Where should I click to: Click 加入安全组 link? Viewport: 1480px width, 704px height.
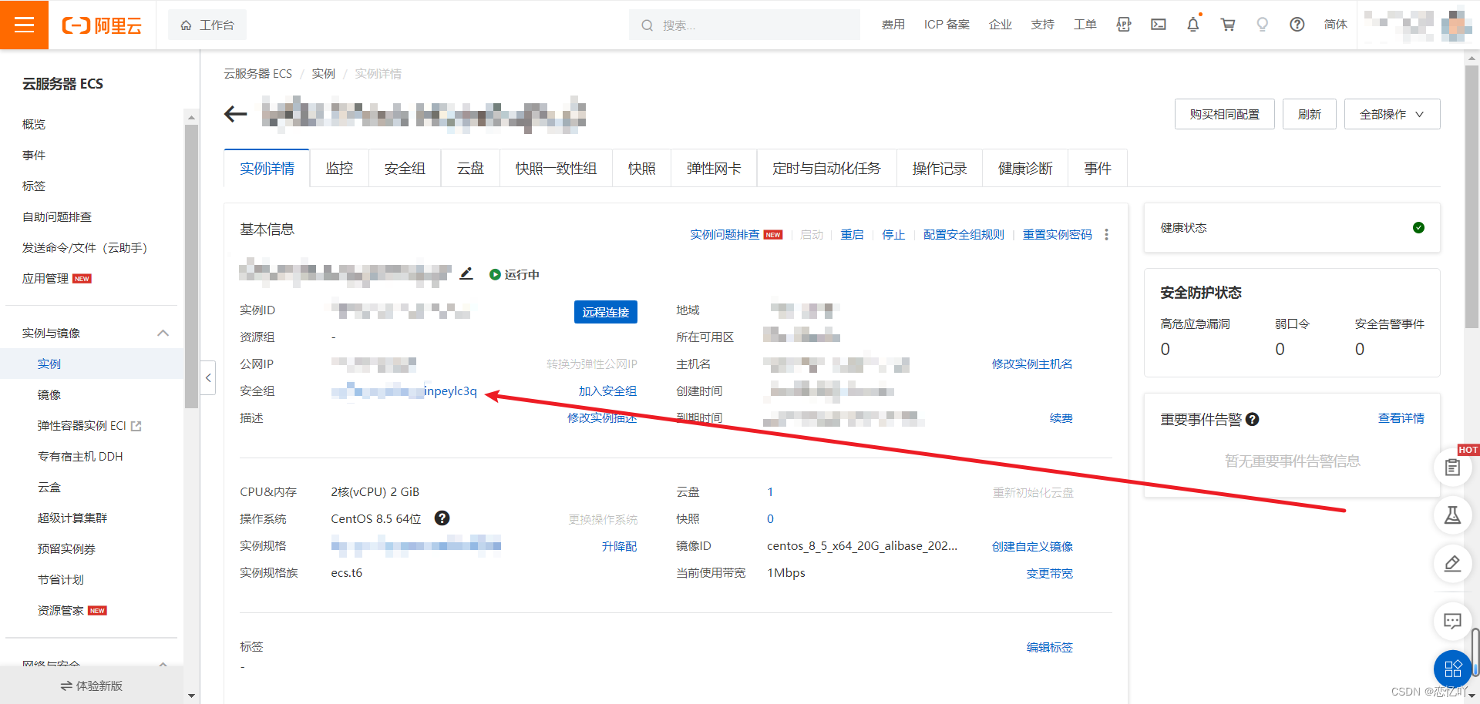click(x=607, y=391)
